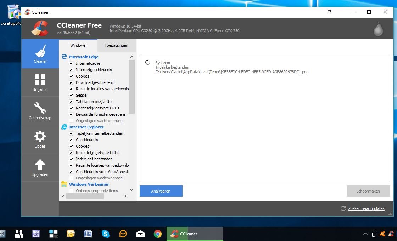The image size is (397, 241).
Task: Click the horizontal scrollbar thumb in list
Action: (85, 196)
